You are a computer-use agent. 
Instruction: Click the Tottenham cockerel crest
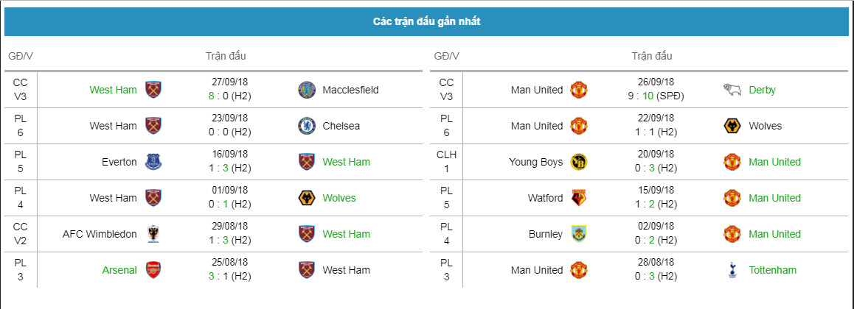click(732, 270)
